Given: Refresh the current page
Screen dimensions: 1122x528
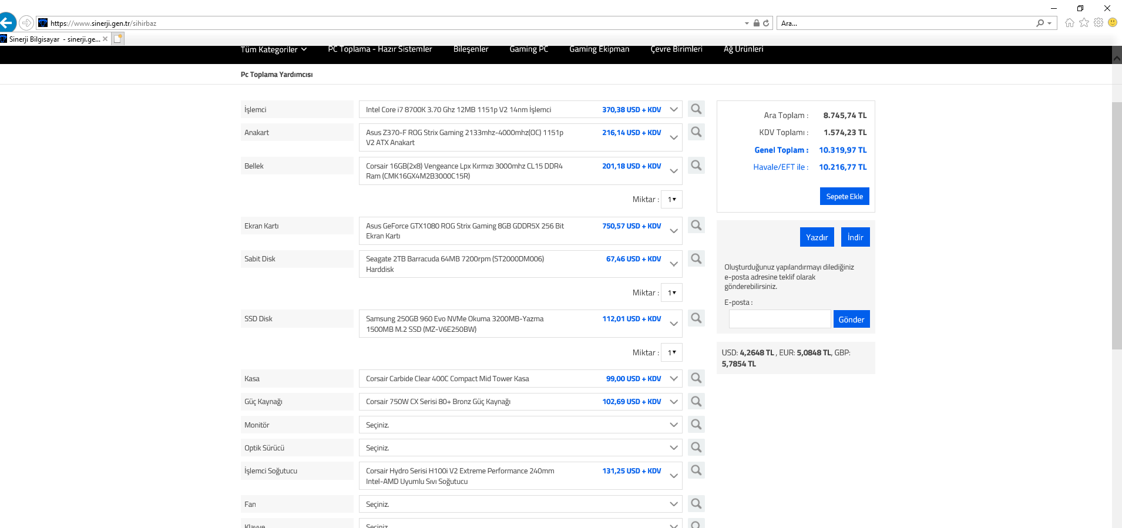Looking at the screenshot, I should [766, 23].
